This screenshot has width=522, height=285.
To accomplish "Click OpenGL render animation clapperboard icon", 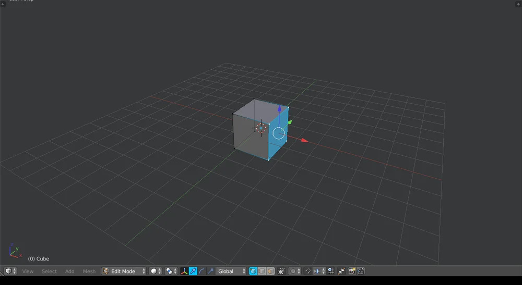I will click(x=361, y=271).
